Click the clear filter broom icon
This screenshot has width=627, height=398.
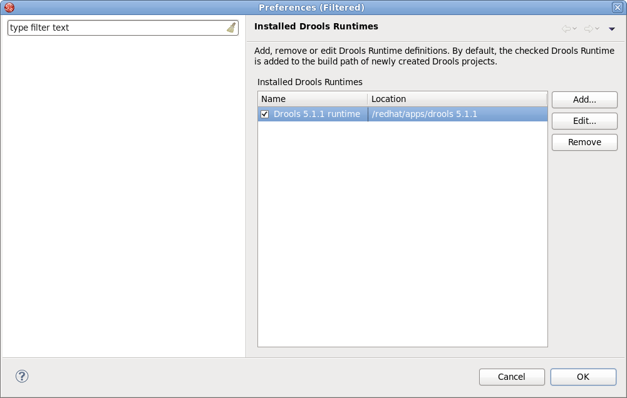click(231, 28)
